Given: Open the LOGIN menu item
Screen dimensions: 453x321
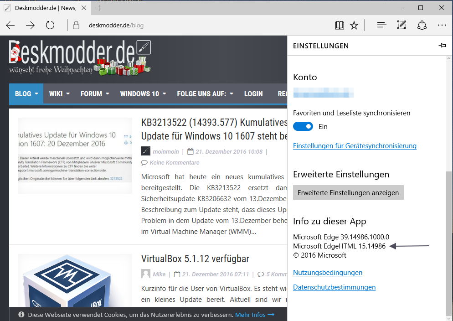Looking at the screenshot, I should [253, 94].
